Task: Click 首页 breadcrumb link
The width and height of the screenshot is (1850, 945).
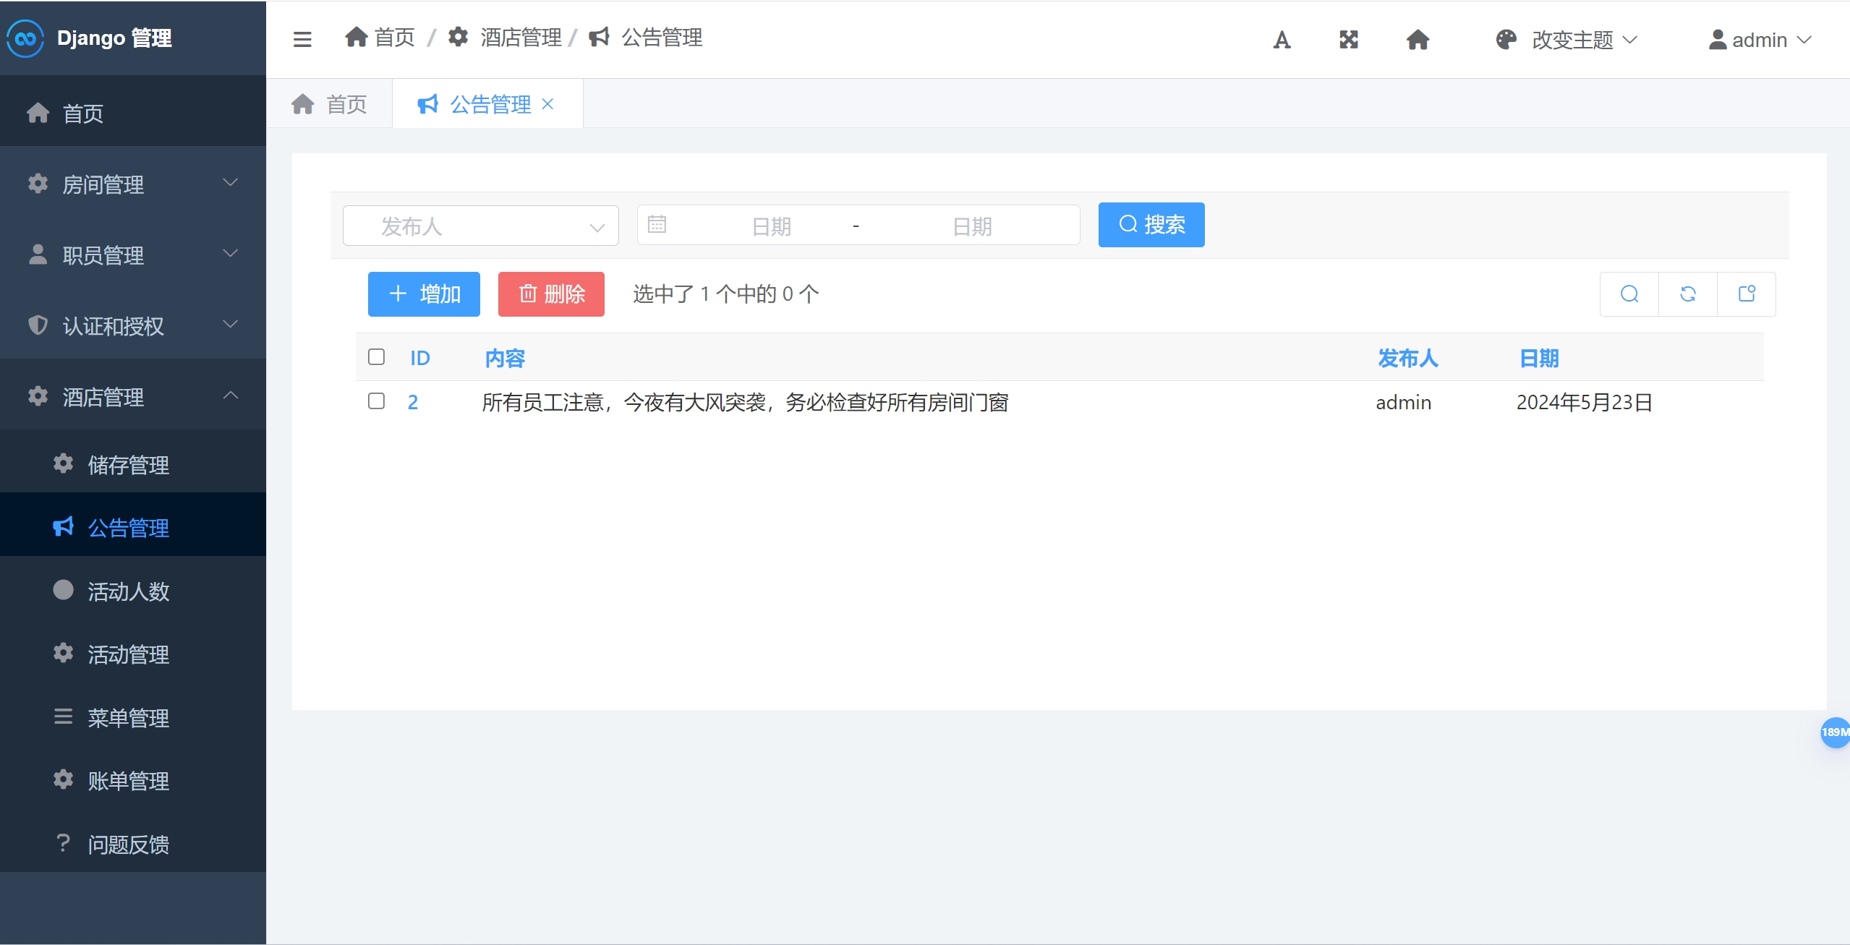Action: [x=394, y=37]
